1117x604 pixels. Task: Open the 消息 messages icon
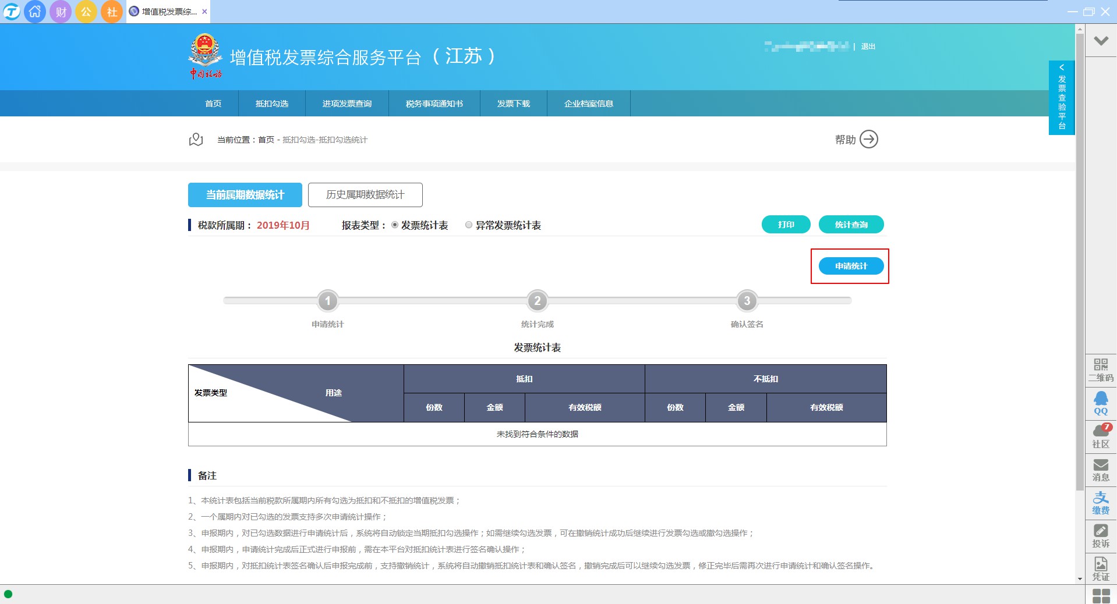pyautogui.click(x=1100, y=469)
